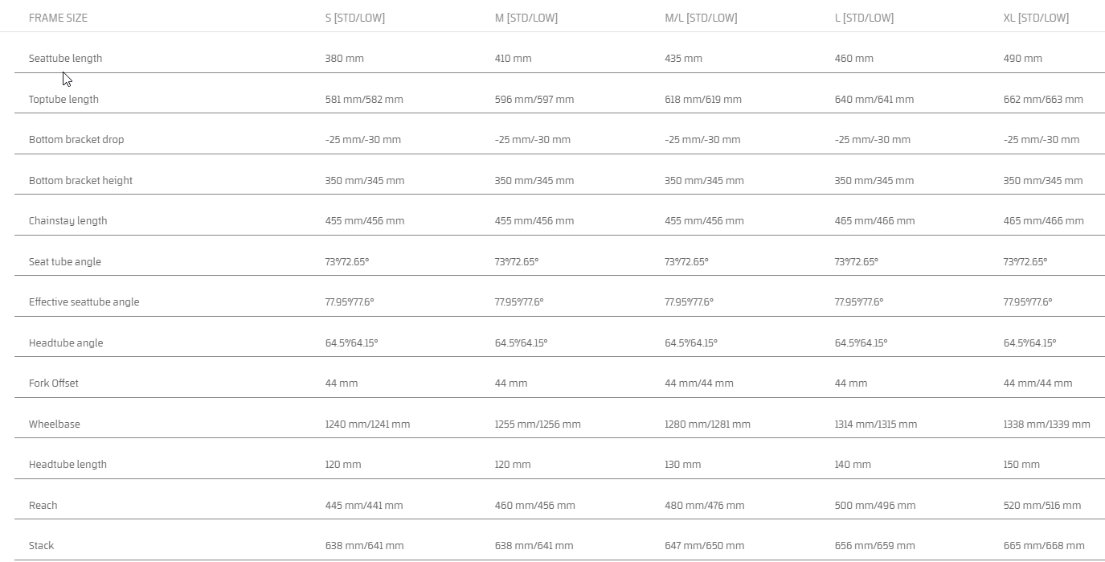Click the M/L [STD/LOW] column header
1105x562 pixels.
tap(700, 18)
